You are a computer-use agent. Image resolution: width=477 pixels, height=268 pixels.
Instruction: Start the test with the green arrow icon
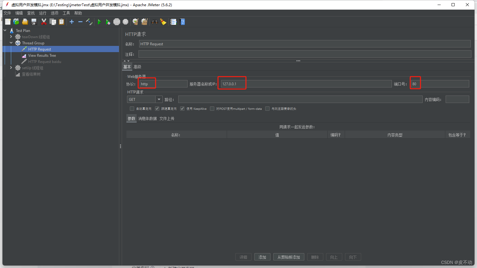[99, 22]
